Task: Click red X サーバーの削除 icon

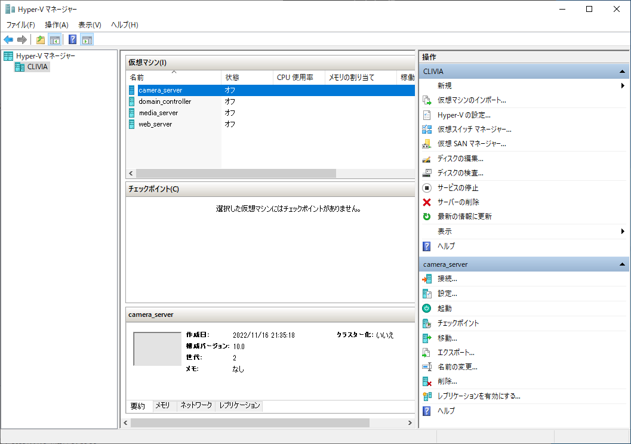Action: coord(427,202)
